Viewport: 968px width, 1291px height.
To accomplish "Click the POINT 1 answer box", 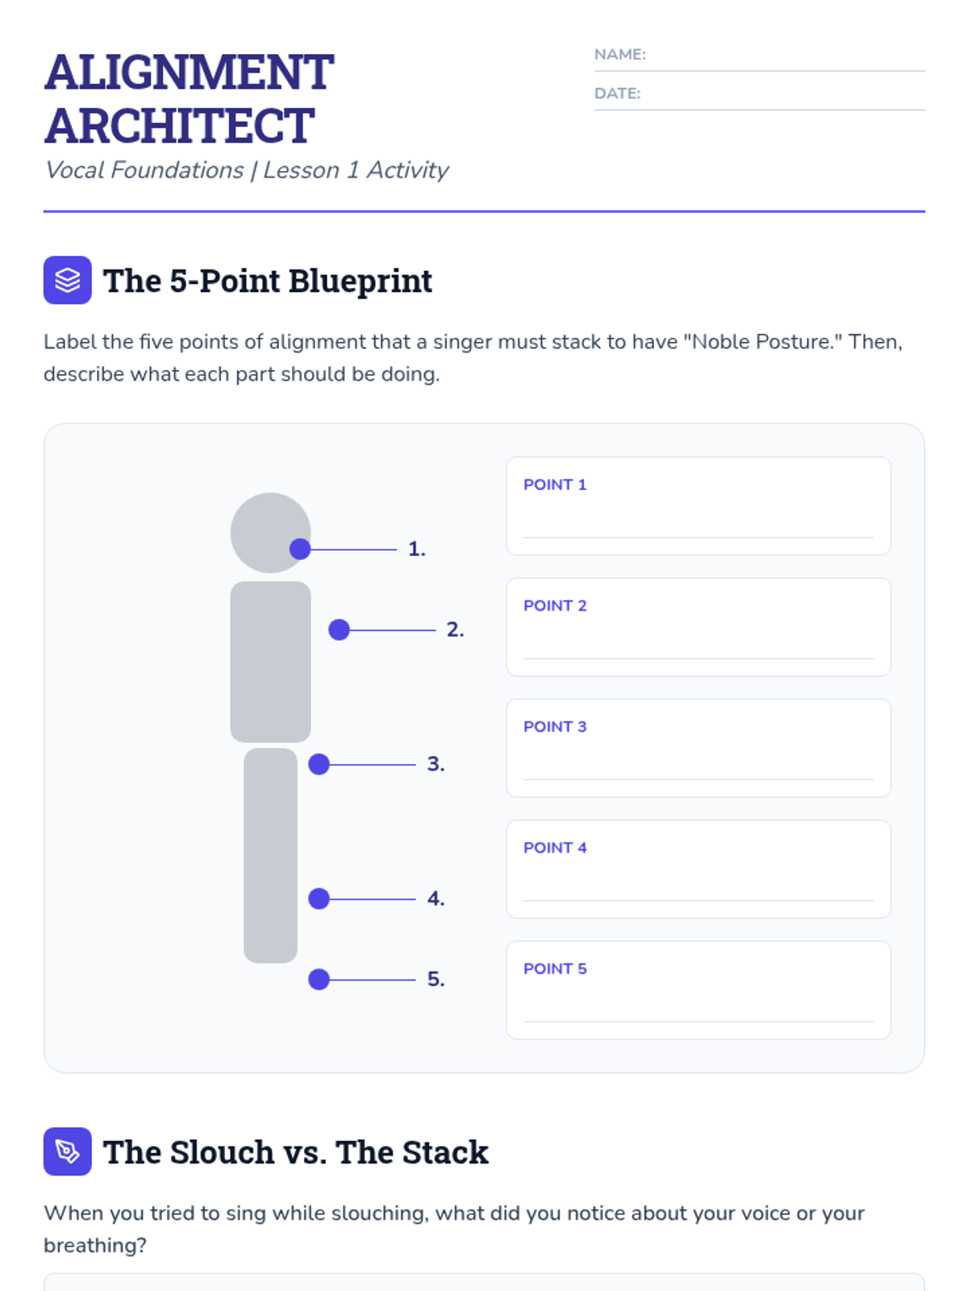I will point(699,506).
